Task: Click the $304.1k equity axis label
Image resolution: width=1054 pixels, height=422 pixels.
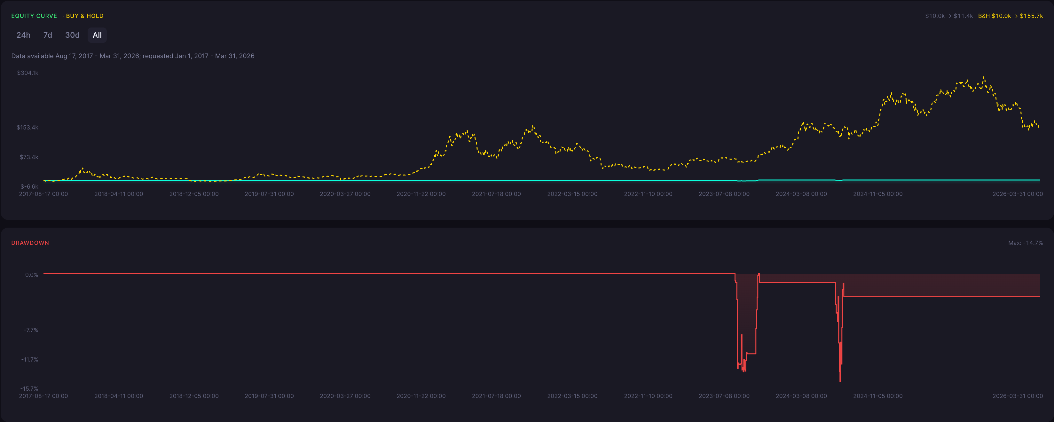Action: click(x=28, y=73)
